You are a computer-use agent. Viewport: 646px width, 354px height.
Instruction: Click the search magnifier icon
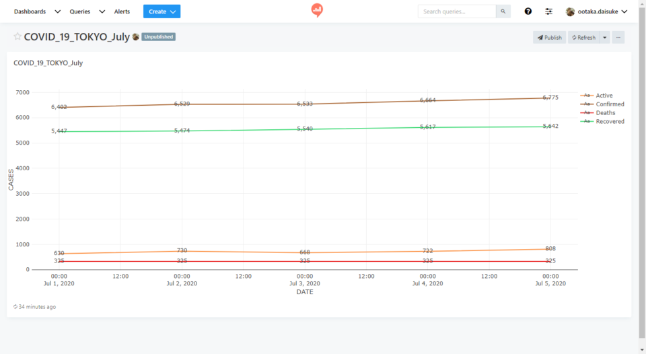tap(503, 11)
